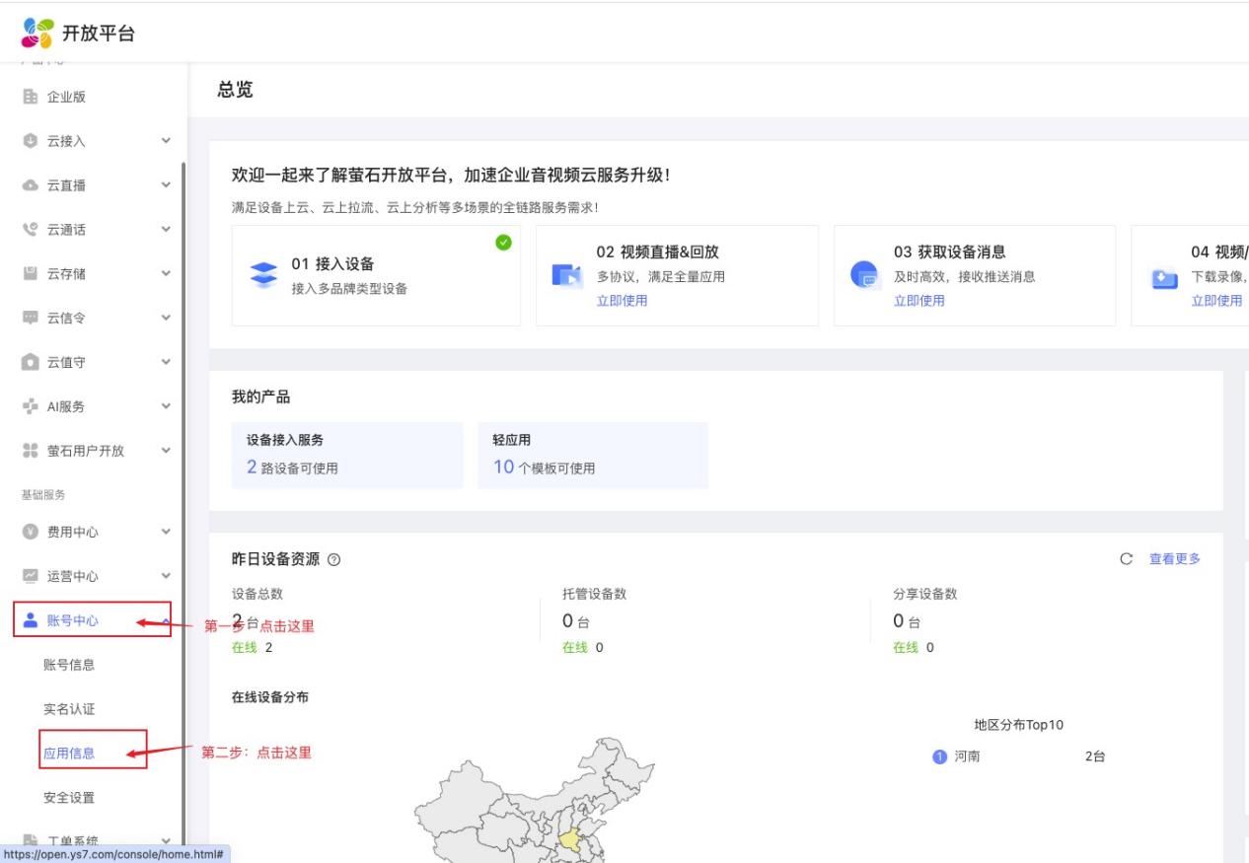The width and height of the screenshot is (1249, 863).
Task: Click the 云通话 phone icon
Action: [x=30, y=230]
